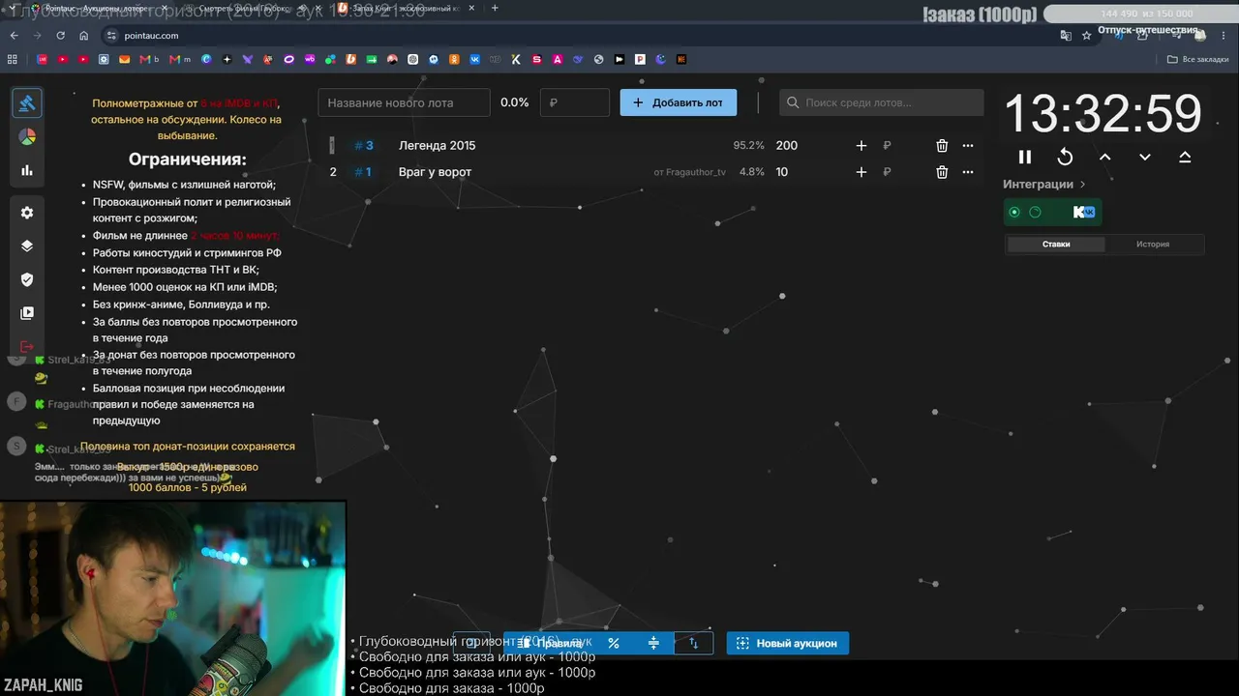1239x696 pixels.
Task: Focus the Название нового лота field
Action: tap(405, 102)
